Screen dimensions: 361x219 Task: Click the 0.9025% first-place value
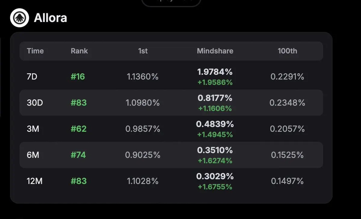click(143, 155)
